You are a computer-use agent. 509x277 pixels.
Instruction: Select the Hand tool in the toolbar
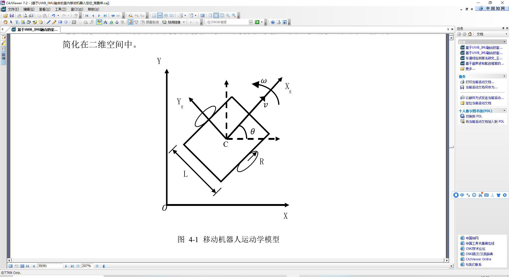point(6,22)
